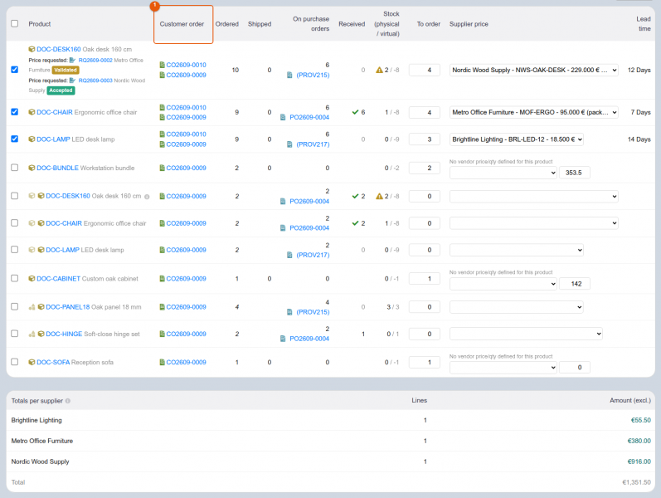The height and width of the screenshot is (498, 661).
Task: Click the green checkmark in DOC-CHAIR received cell showing 6
Action: click(355, 112)
